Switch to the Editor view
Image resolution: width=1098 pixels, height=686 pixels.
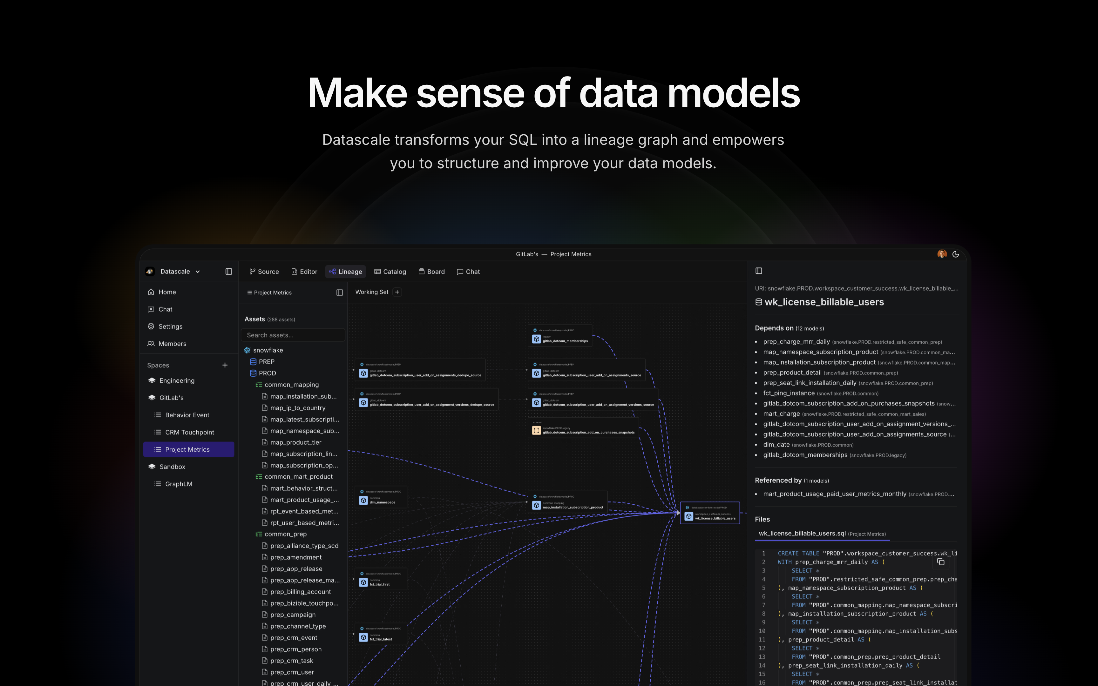[304, 271]
